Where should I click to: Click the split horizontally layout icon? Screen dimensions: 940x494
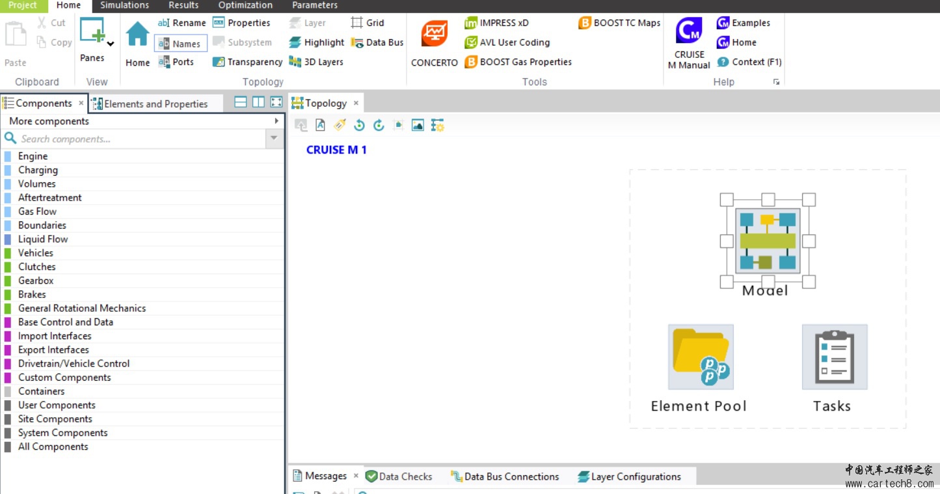pos(241,102)
